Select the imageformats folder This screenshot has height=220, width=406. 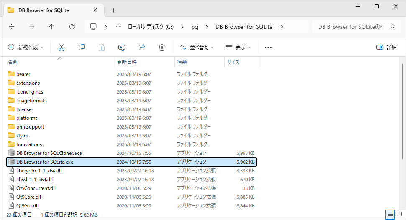pyautogui.click(x=31, y=101)
